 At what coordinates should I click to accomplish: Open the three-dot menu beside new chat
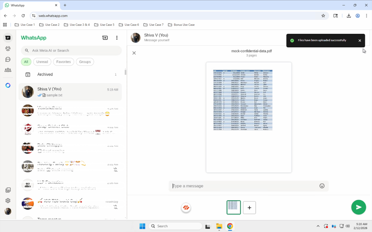coord(117,38)
